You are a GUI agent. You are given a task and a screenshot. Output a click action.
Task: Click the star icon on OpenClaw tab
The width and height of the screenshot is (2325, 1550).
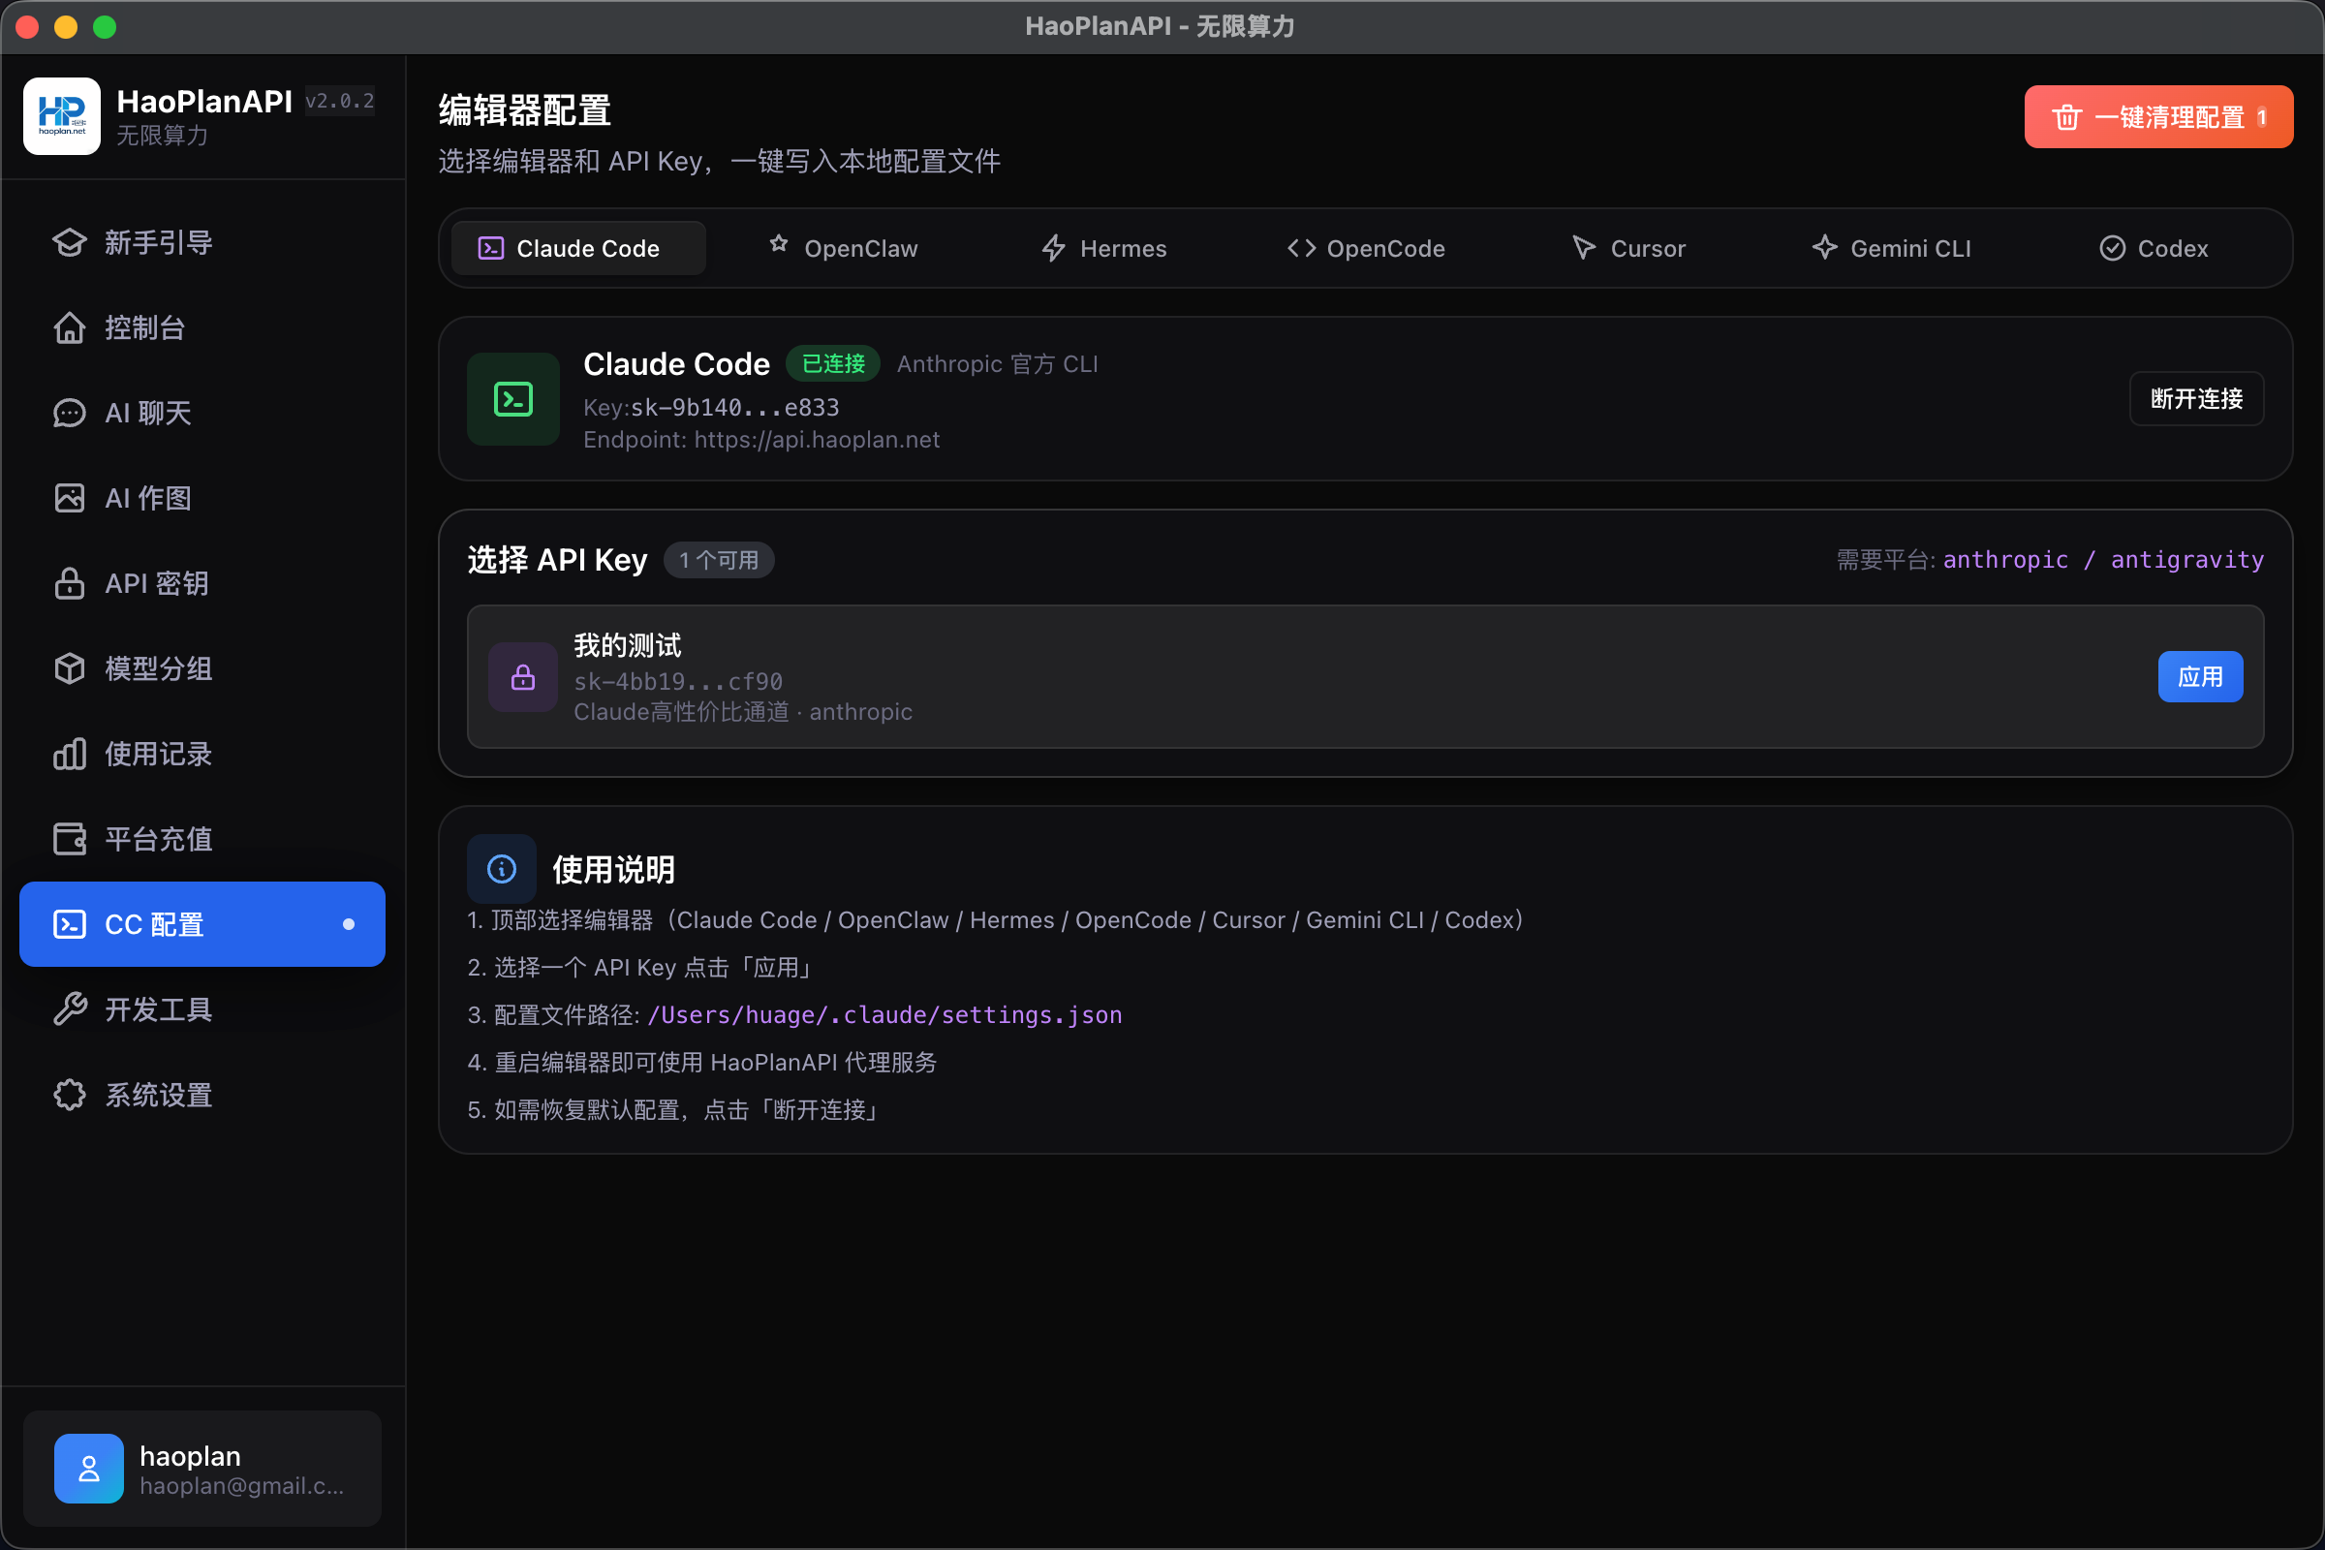779,243
